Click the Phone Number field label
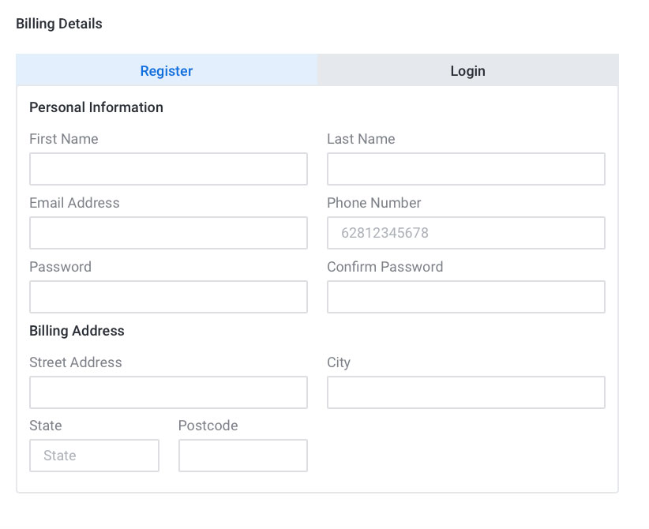Screen dimensions: 649x529 [373, 203]
